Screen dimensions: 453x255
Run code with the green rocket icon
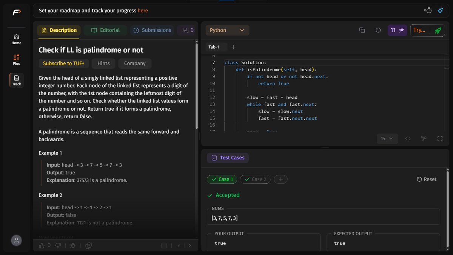[x=438, y=30]
